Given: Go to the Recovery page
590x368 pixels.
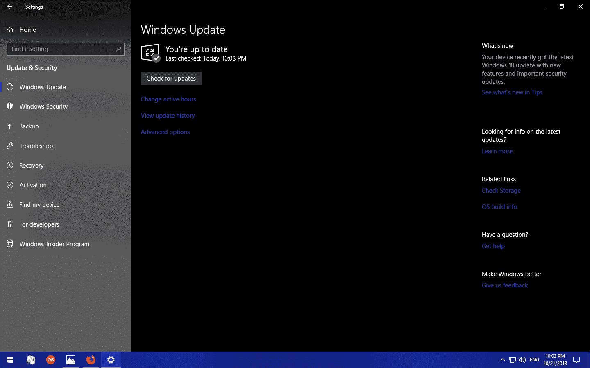Looking at the screenshot, I should pos(66,165).
